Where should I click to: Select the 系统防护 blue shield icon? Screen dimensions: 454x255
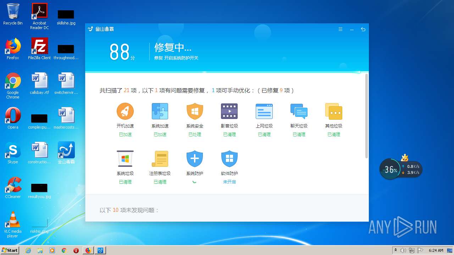[195, 159]
